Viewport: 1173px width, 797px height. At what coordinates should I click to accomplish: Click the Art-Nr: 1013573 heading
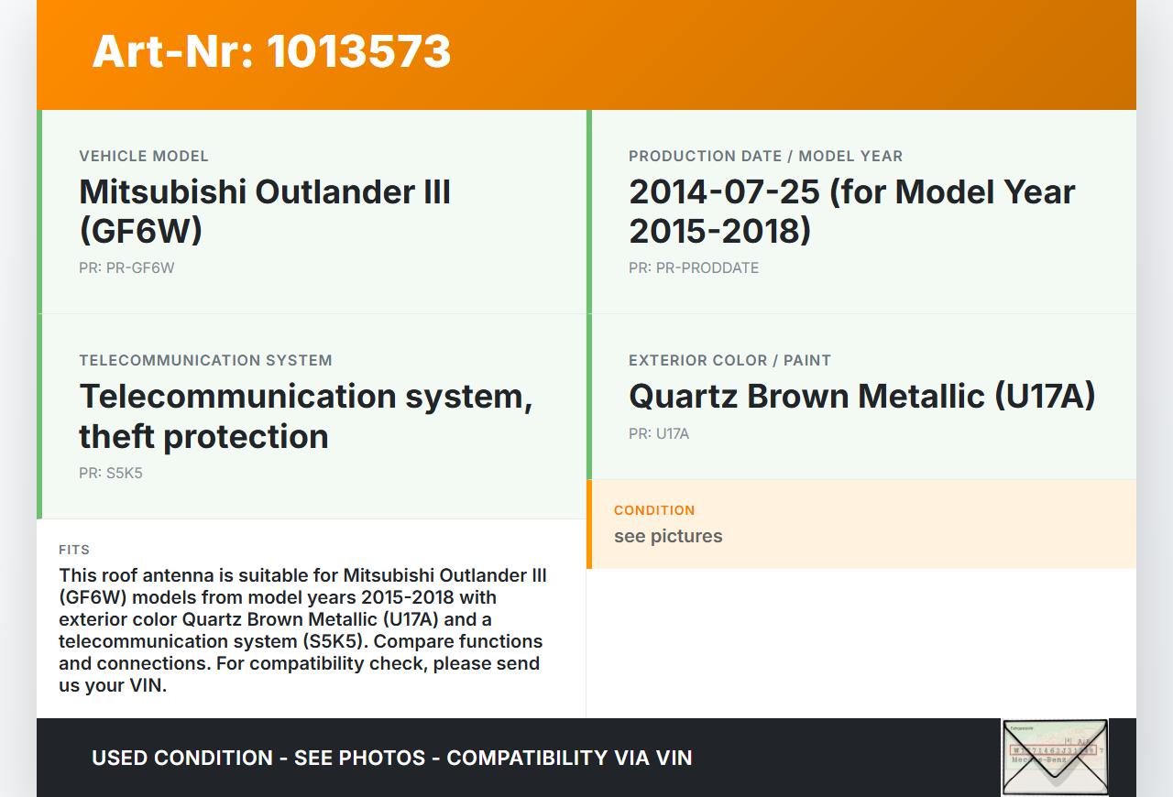271,51
